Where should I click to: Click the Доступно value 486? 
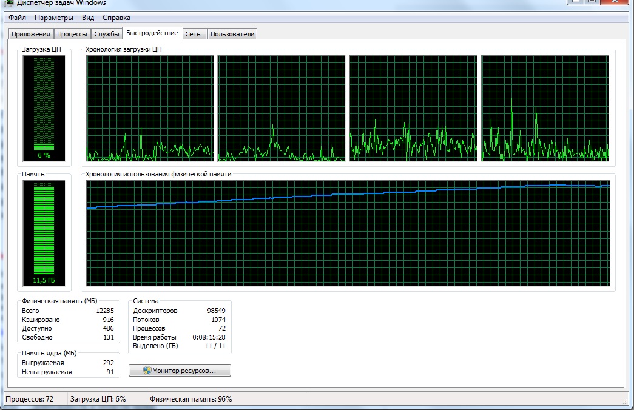tap(109, 328)
